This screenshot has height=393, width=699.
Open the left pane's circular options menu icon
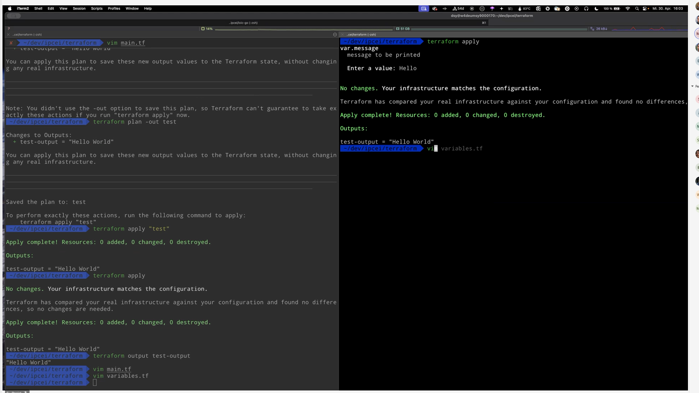point(335,35)
